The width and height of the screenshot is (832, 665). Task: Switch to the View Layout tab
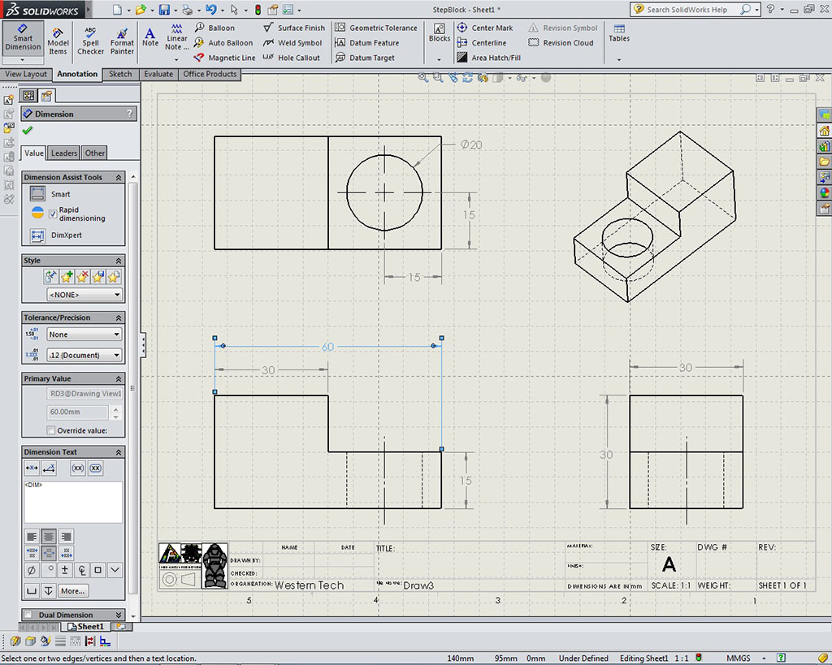point(26,74)
